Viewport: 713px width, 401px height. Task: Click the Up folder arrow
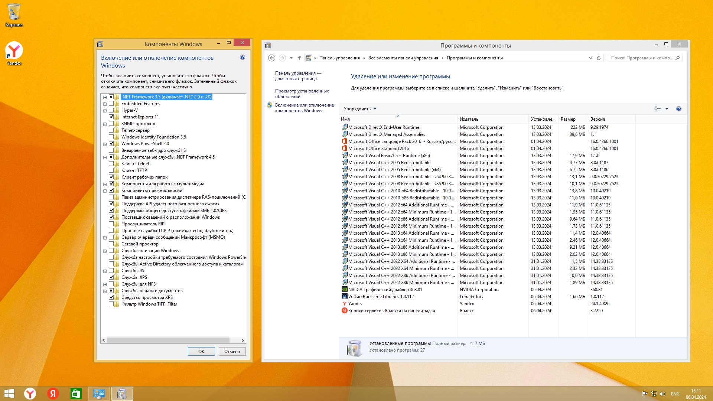pos(299,58)
